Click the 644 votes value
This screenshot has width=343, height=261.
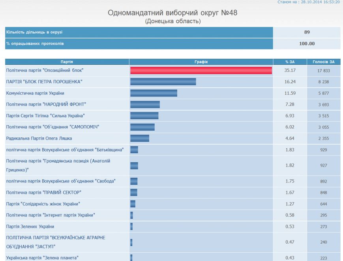(324, 204)
